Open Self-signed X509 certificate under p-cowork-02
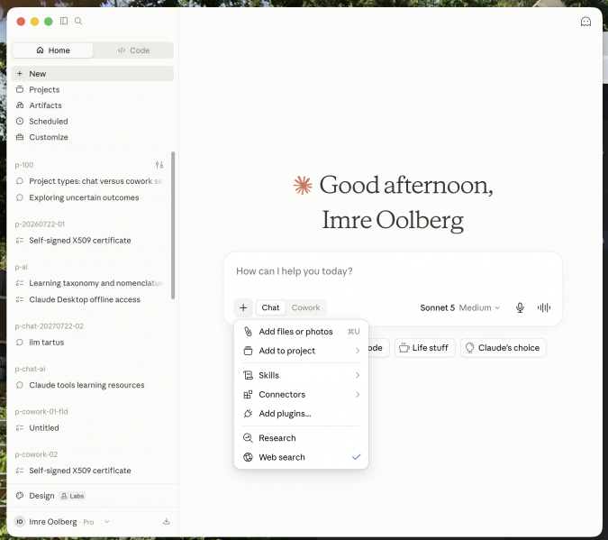This screenshot has width=608, height=540. point(91,471)
